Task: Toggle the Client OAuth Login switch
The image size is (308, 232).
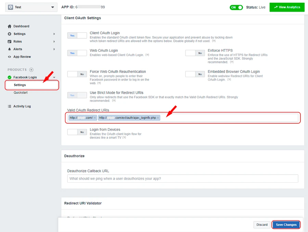Action: coord(77,35)
